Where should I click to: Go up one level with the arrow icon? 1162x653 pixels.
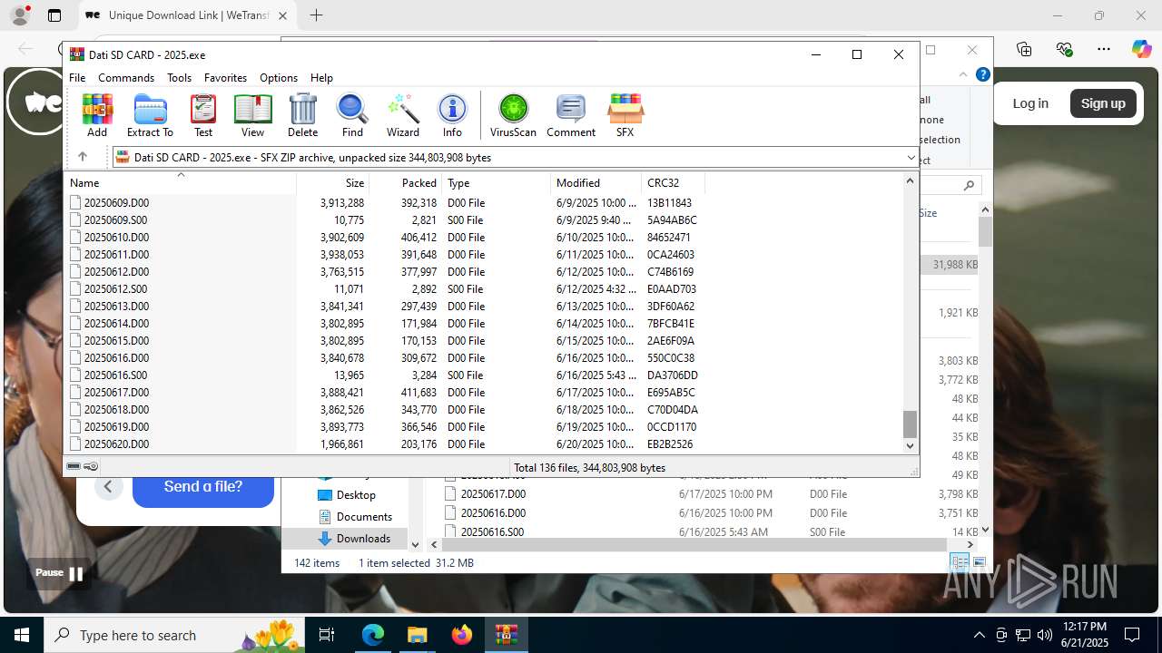click(x=83, y=157)
